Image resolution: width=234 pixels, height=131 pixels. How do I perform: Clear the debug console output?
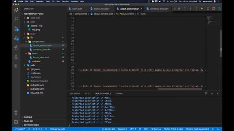click(x=206, y=94)
